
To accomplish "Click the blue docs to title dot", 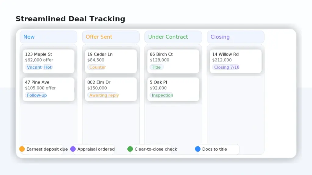I will [x=198, y=149].
